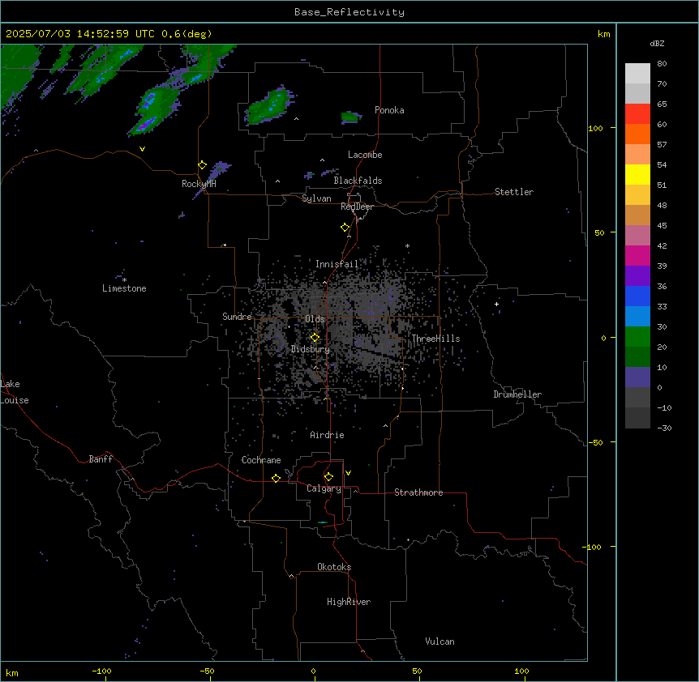Select the green 20-30 dBZ color swatch
This screenshot has height=682, width=699.
coord(637,337)
